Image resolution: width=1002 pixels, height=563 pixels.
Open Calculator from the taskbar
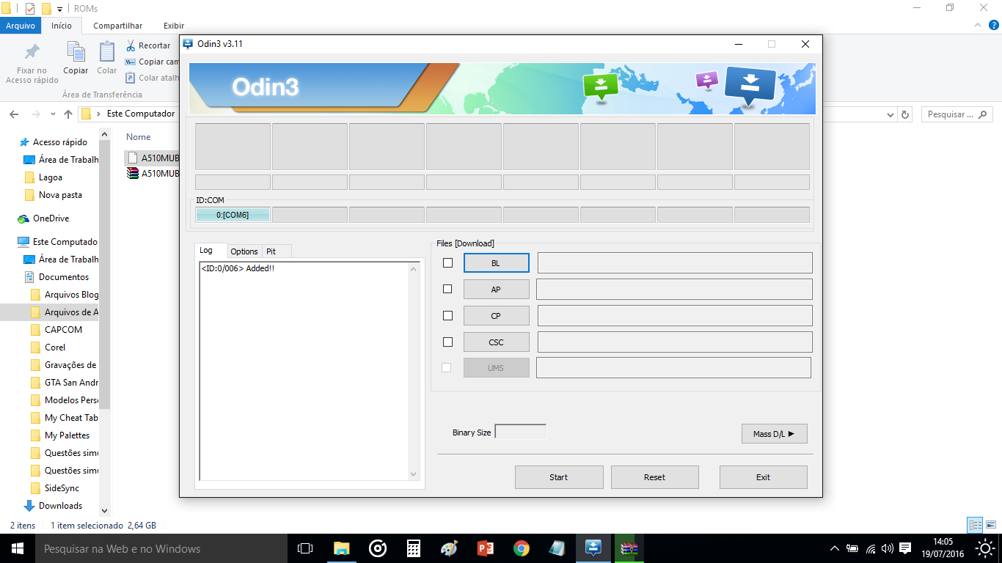tap(413, 548)
